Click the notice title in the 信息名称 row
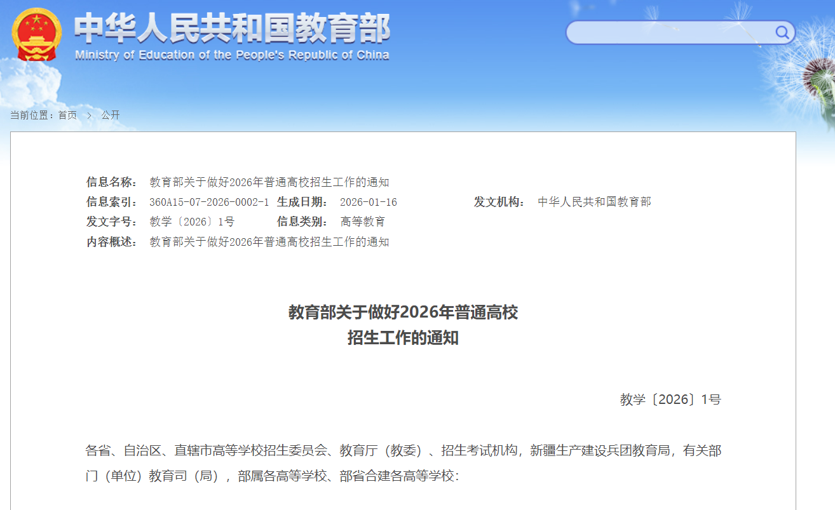This screenshot has width=835, height=510. coord(270,182)
